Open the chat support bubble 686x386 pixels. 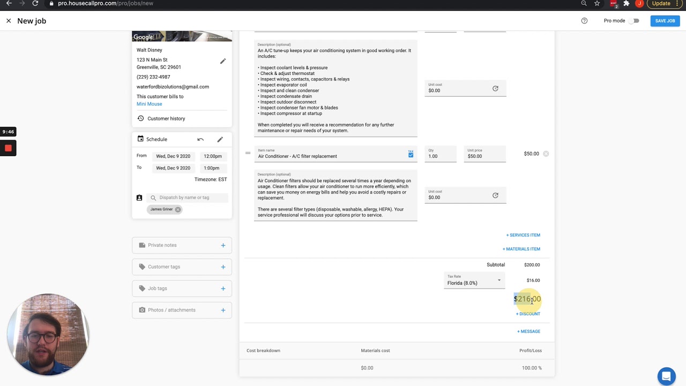[x=666, y=376]
